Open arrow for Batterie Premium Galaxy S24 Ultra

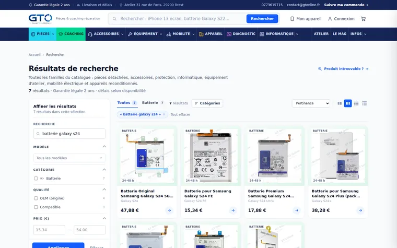pos(297,210)
